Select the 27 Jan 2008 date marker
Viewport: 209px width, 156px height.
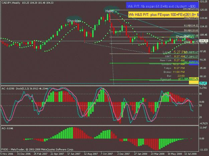[x=141, y=154]
